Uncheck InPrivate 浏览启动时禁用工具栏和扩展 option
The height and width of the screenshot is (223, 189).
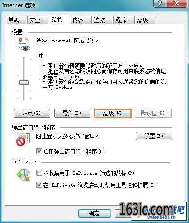(39, 185)
